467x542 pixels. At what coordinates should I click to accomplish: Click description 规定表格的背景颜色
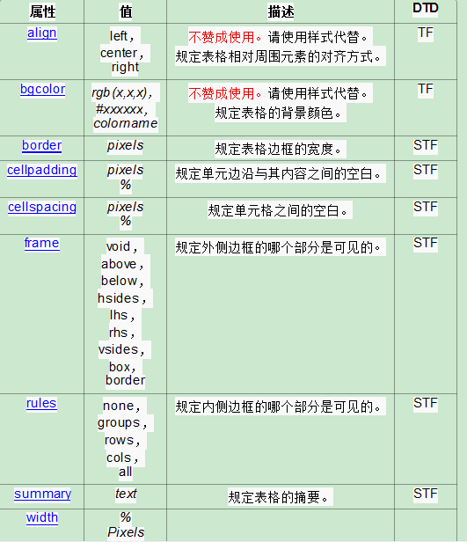[279, 113]
